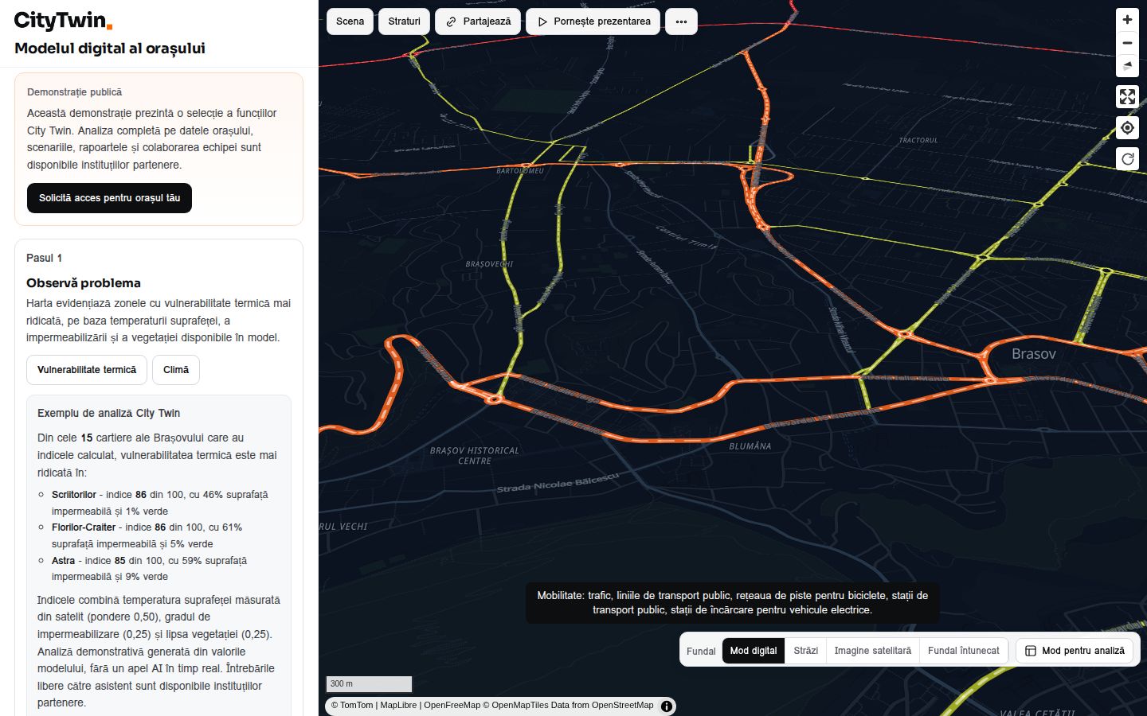Image resolution: width=1147 pixels, height=716 pixels.
Task: Open the Scena menu
Action: tap(350, 21)
